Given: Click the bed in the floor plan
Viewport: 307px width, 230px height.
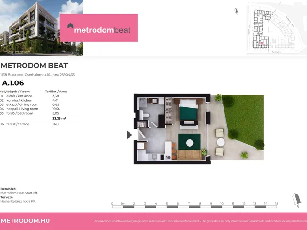Looking at the screenshot, I should pos(189,110).
